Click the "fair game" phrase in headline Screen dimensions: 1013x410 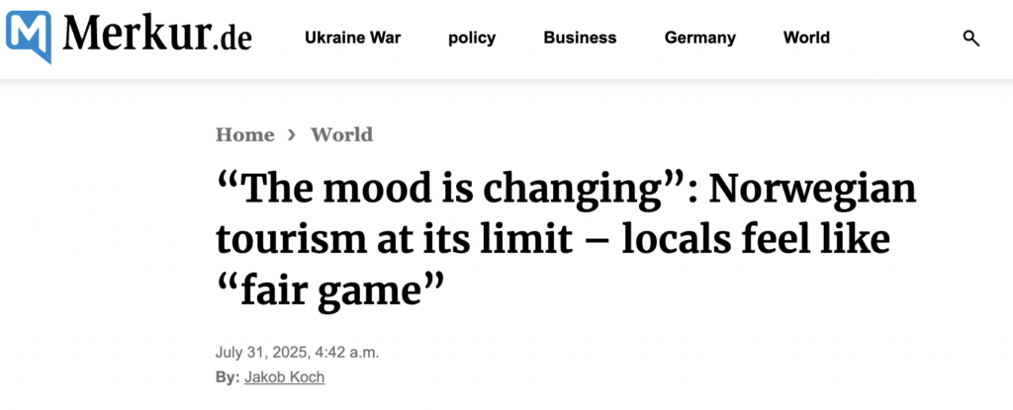331,291
